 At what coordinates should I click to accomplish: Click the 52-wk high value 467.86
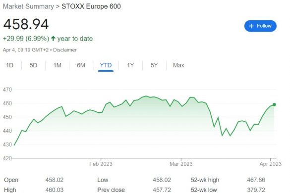[x=256, y=180]
